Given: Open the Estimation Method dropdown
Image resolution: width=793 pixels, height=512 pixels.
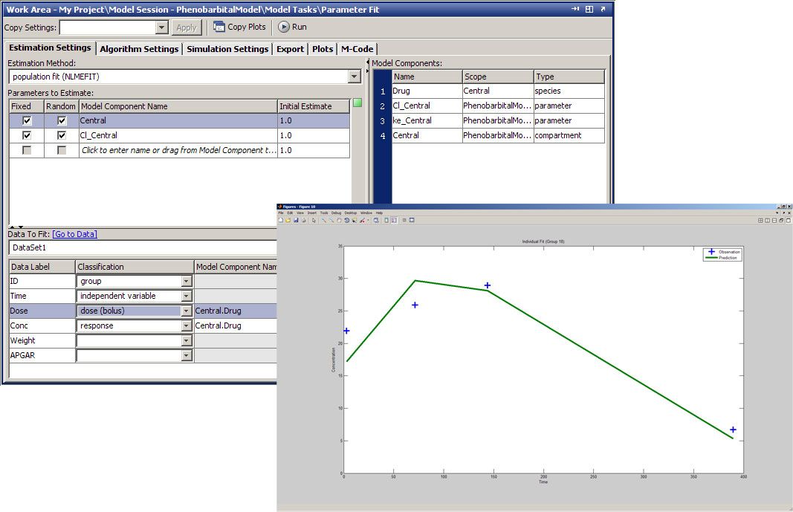Looking at the screenshot, I should (354, 77).
